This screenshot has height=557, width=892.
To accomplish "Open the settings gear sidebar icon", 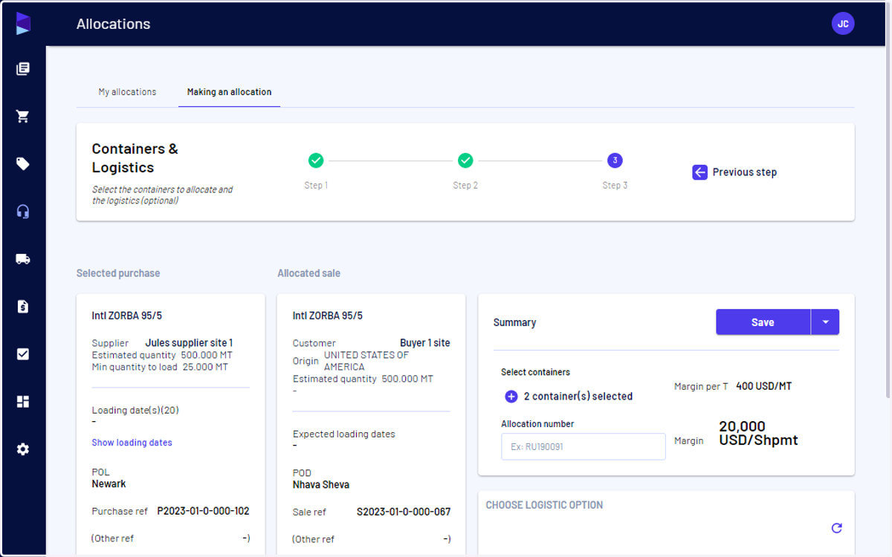I will coord(23,449).
